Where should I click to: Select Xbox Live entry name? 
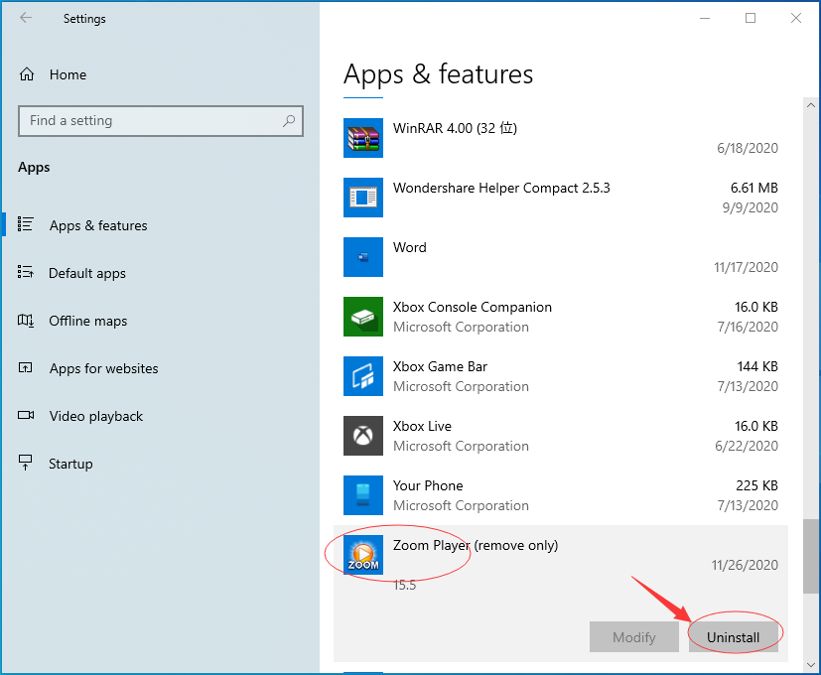pos(422,426)
